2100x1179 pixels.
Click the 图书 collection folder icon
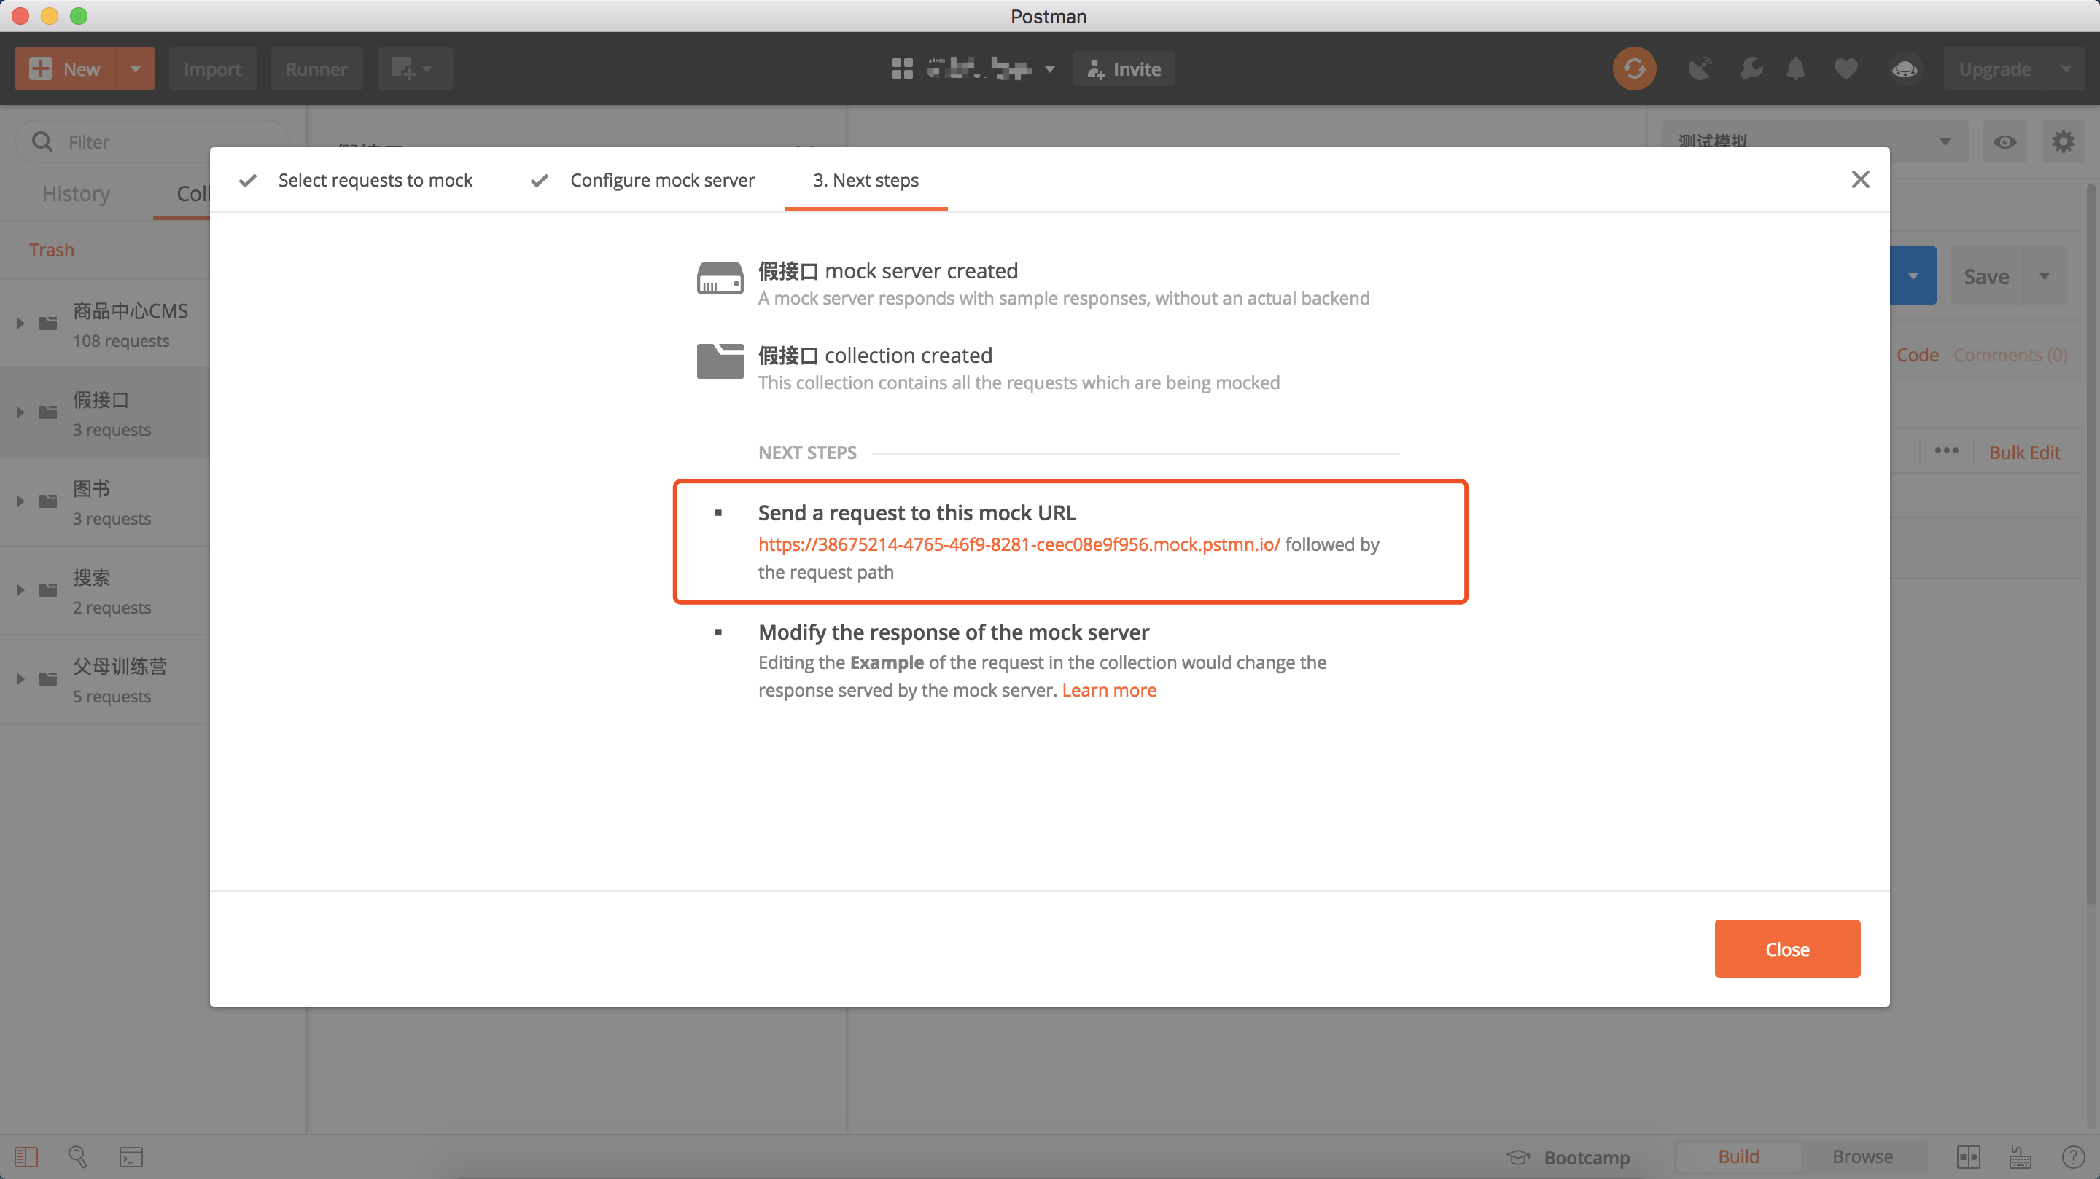tap(49, 501)
